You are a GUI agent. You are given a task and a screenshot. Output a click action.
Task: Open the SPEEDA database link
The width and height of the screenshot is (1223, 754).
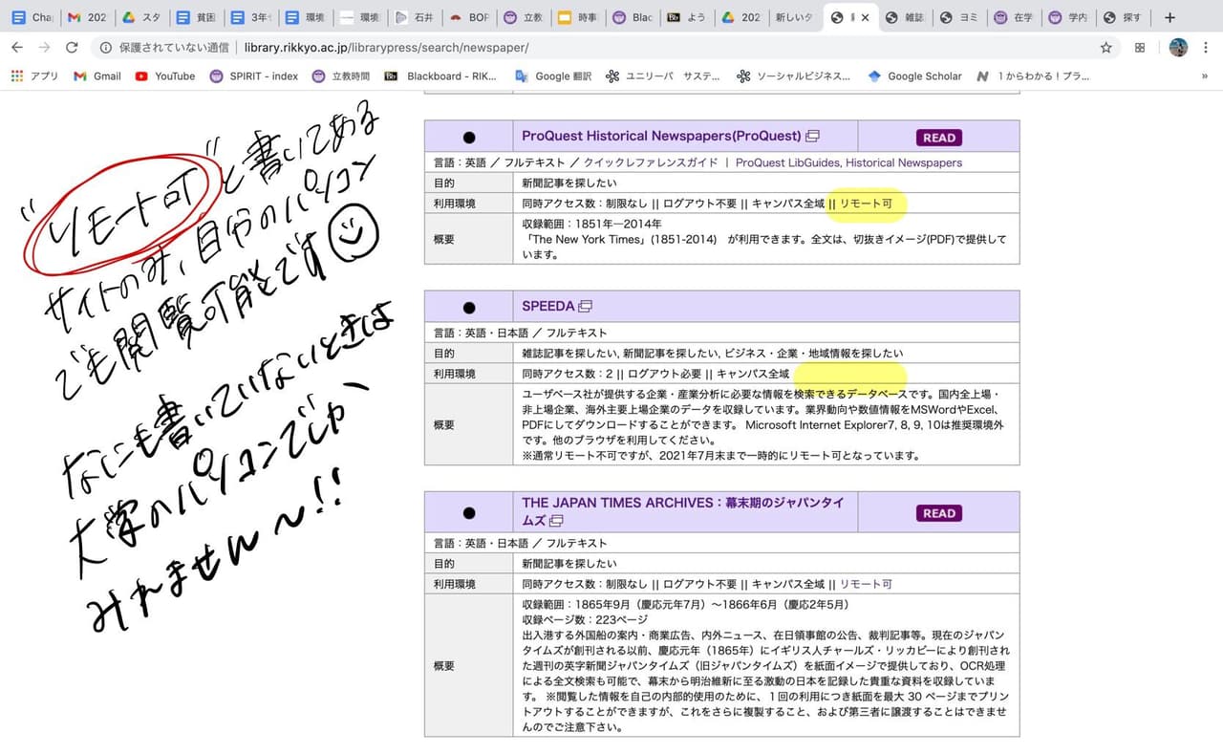[548, 306]
